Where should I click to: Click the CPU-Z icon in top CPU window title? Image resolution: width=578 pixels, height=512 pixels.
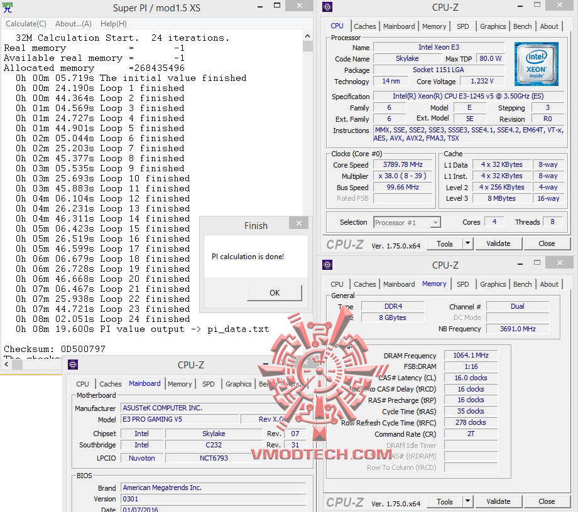point(327,7)
